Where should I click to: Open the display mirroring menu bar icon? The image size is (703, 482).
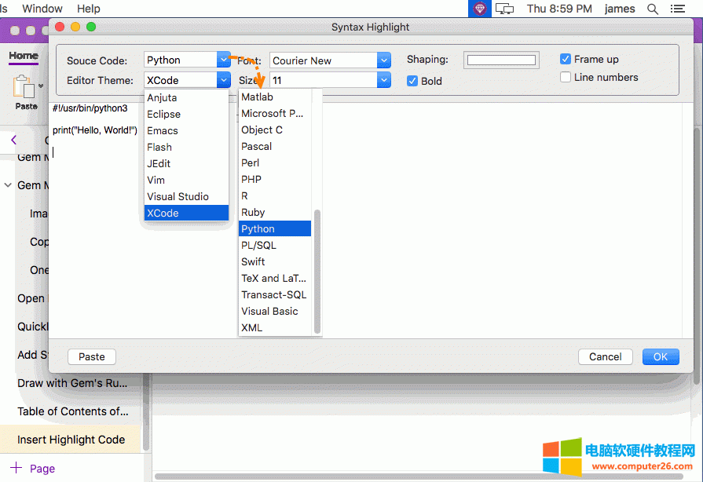tap(505, 9)
